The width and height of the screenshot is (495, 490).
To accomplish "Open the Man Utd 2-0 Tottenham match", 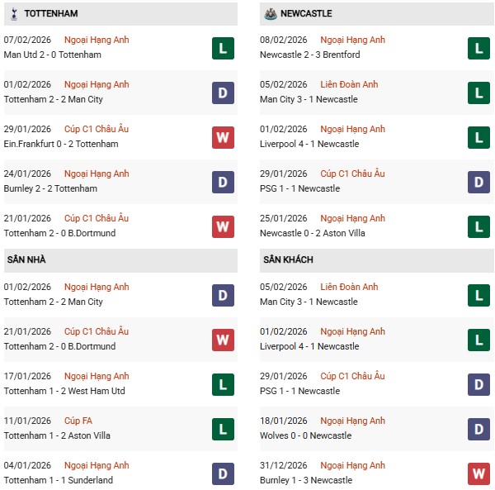I will click(53, 55).
